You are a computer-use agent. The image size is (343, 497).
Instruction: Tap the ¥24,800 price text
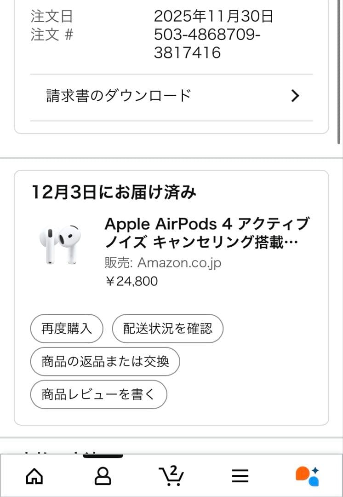(x=131, y=281)
